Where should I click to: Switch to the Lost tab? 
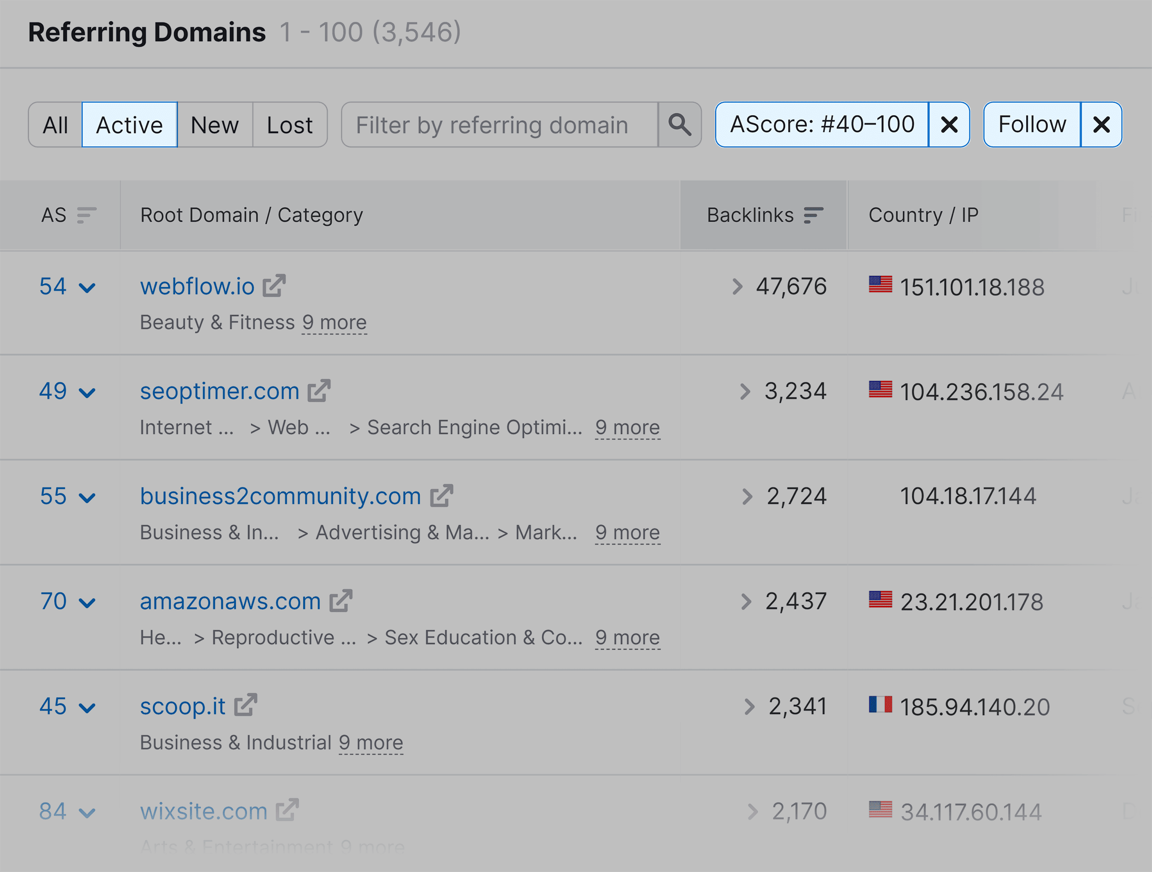289,124
